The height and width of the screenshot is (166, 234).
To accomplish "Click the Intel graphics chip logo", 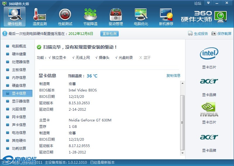I will (x=209, y=53).
